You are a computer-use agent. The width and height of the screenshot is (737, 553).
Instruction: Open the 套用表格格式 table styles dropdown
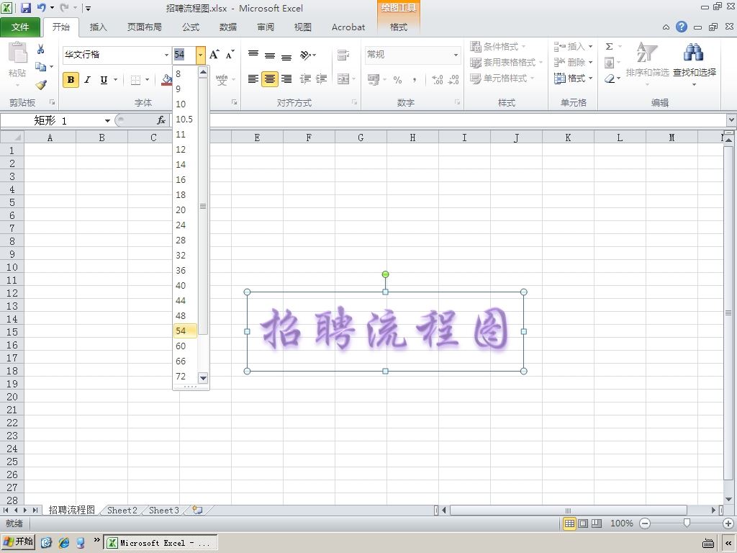[x=506, y=63]
